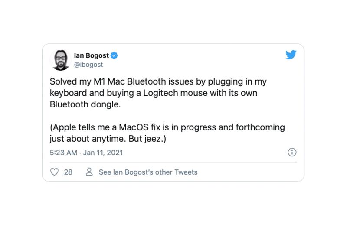Like the tweet with the heart icon
Viewport: 347px width, 231px height.
pyautogui.click(x=55, y=172)
